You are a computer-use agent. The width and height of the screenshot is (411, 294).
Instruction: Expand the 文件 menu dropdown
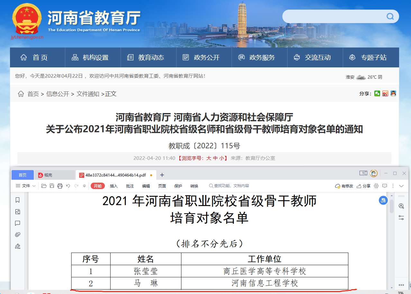click(x=26, y=186)
